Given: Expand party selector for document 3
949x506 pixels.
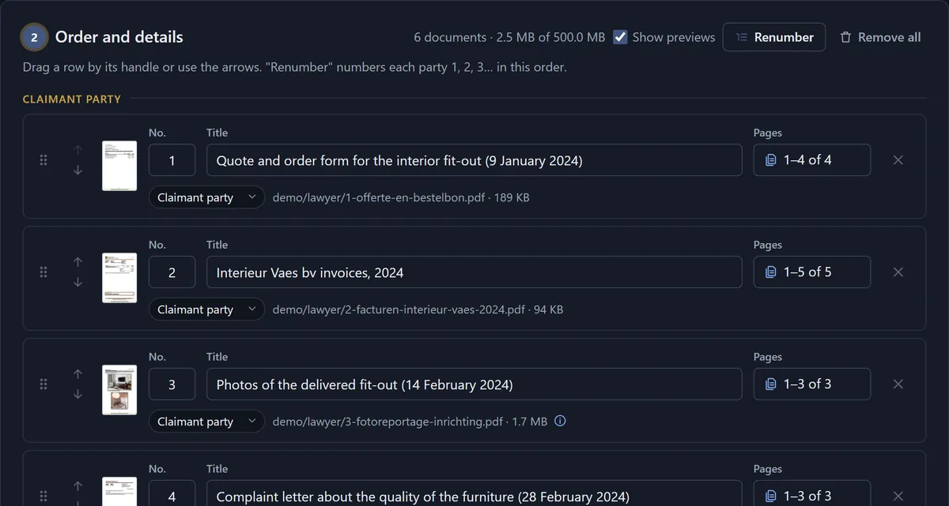Looking at the screenshot, I should (206, 422).
